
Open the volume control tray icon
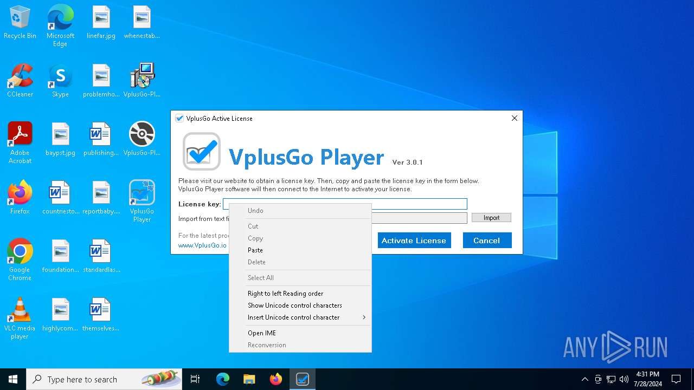pyautogui.click(x=624, y=379)
